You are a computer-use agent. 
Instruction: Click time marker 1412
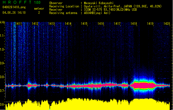[x=35, y=24]
